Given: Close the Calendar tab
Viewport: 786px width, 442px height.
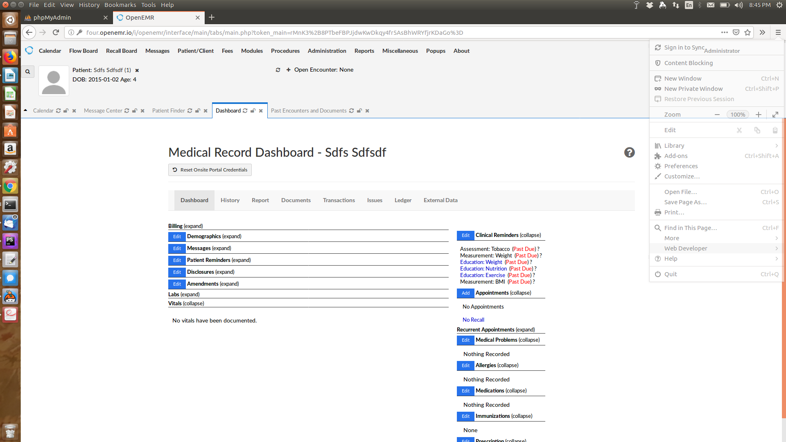Looking at the screenshot, I should tap(74, 111).
